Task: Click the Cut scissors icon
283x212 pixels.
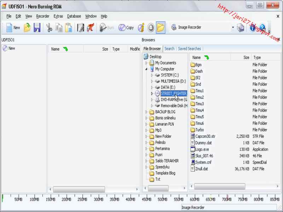Action: 49,28
